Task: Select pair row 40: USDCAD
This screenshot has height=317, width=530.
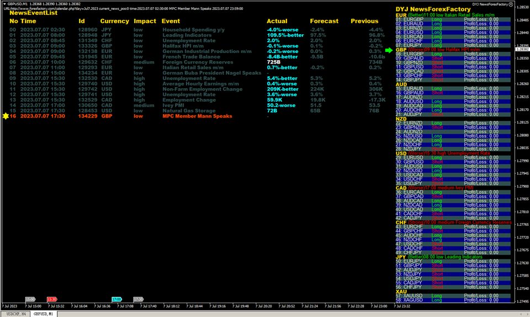Action: click(453, 209)
